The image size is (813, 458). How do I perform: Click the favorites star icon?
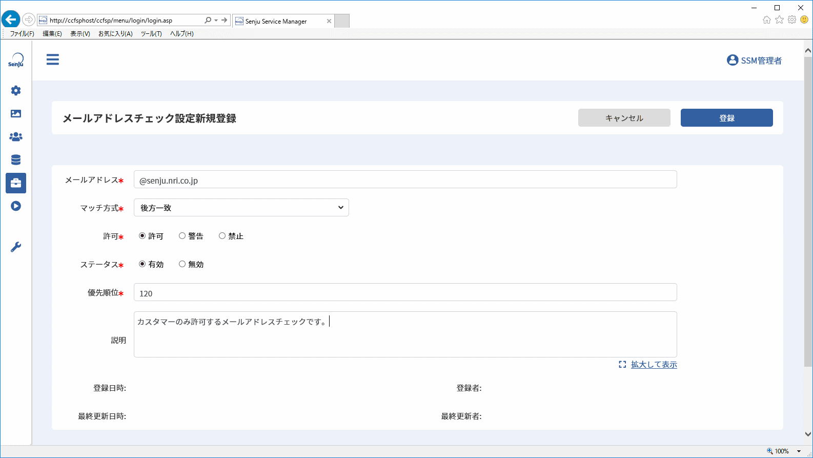(780, 20)
